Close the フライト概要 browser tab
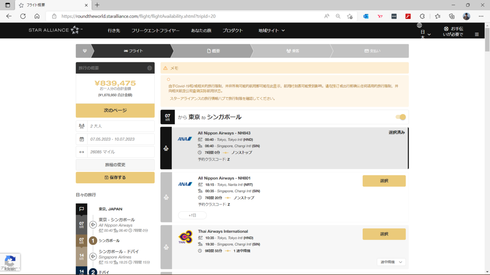 (86, 5)
